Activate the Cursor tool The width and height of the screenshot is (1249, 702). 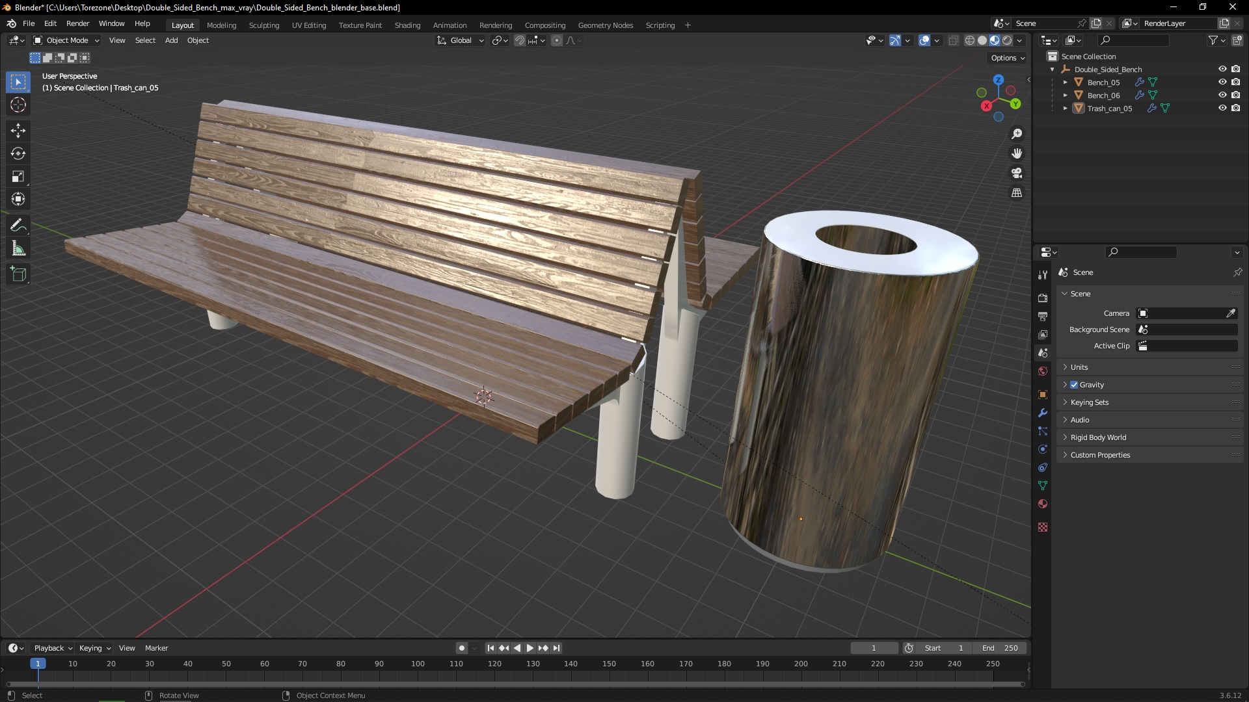(x=18, y=105)
